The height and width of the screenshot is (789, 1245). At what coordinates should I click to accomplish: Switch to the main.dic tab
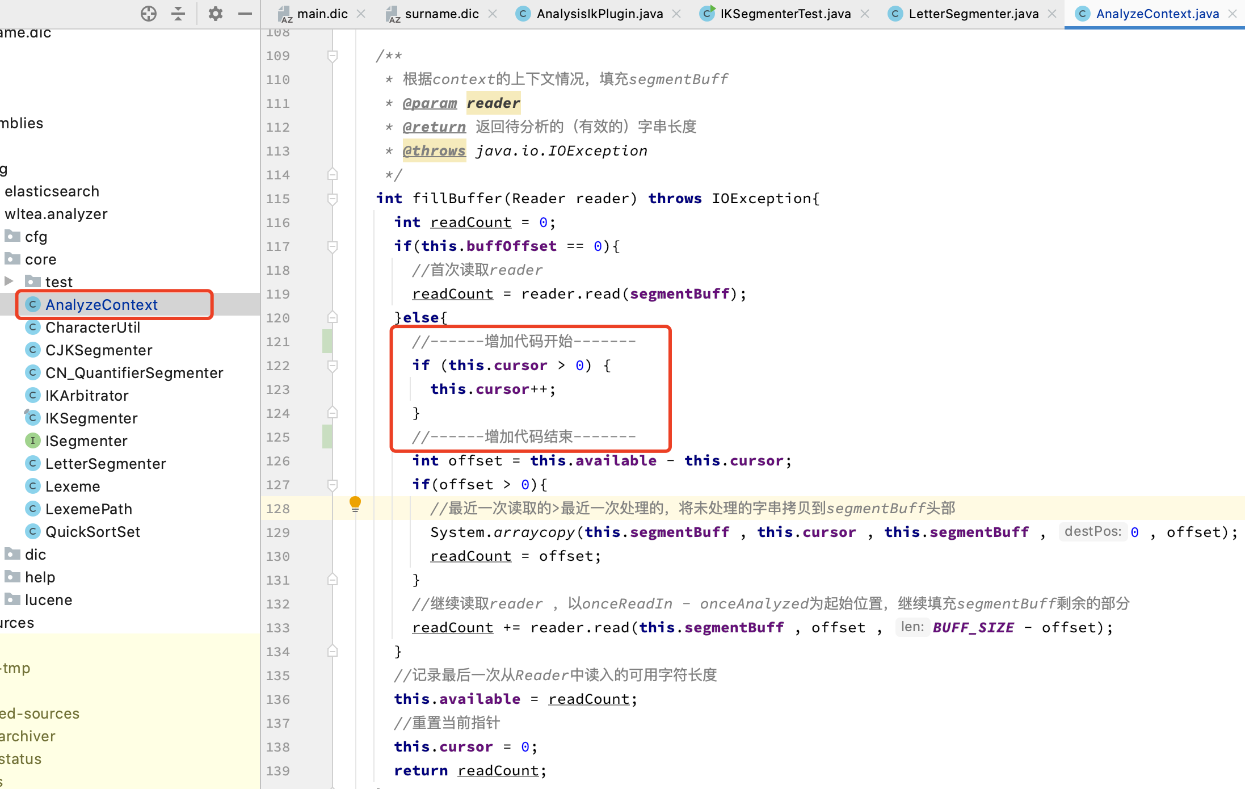click(322, 13)
